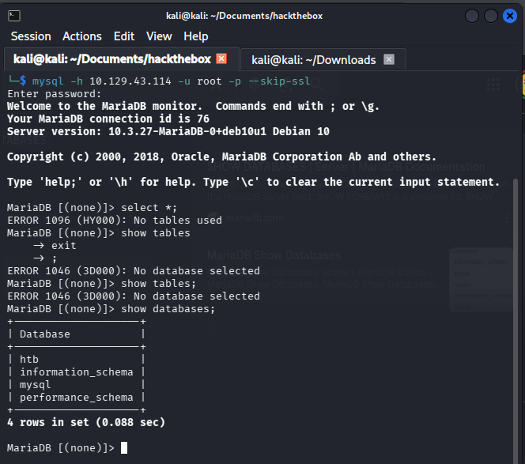The width and height of the screenshot is (525, 464).
Task: Open the View menu
Action: click(x=159, y=36)
